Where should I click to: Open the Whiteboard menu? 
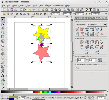58,5
